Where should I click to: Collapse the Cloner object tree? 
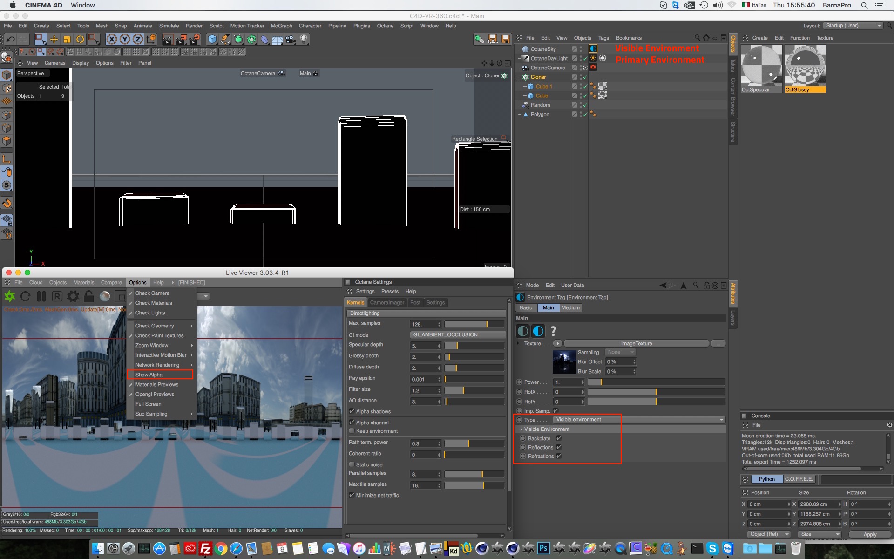[x=518, y=77]
